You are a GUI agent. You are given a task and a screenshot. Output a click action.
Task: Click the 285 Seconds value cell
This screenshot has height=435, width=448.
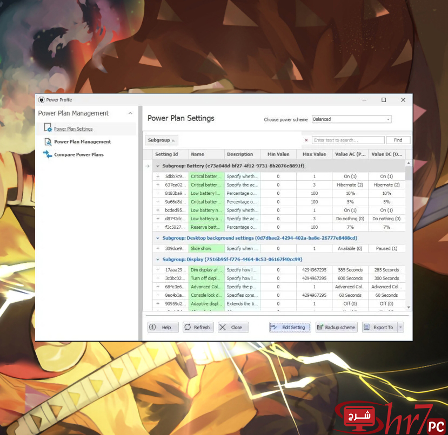(x=386, y=270)
